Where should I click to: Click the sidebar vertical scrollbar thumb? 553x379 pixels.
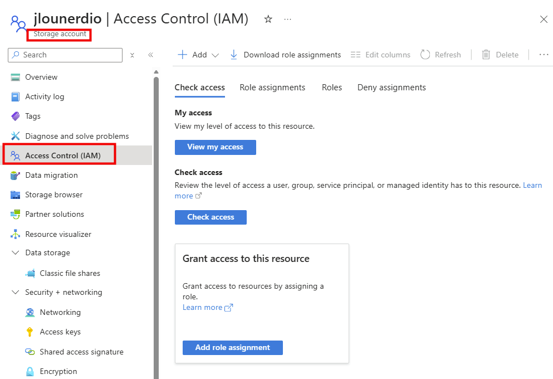point(156,227)
